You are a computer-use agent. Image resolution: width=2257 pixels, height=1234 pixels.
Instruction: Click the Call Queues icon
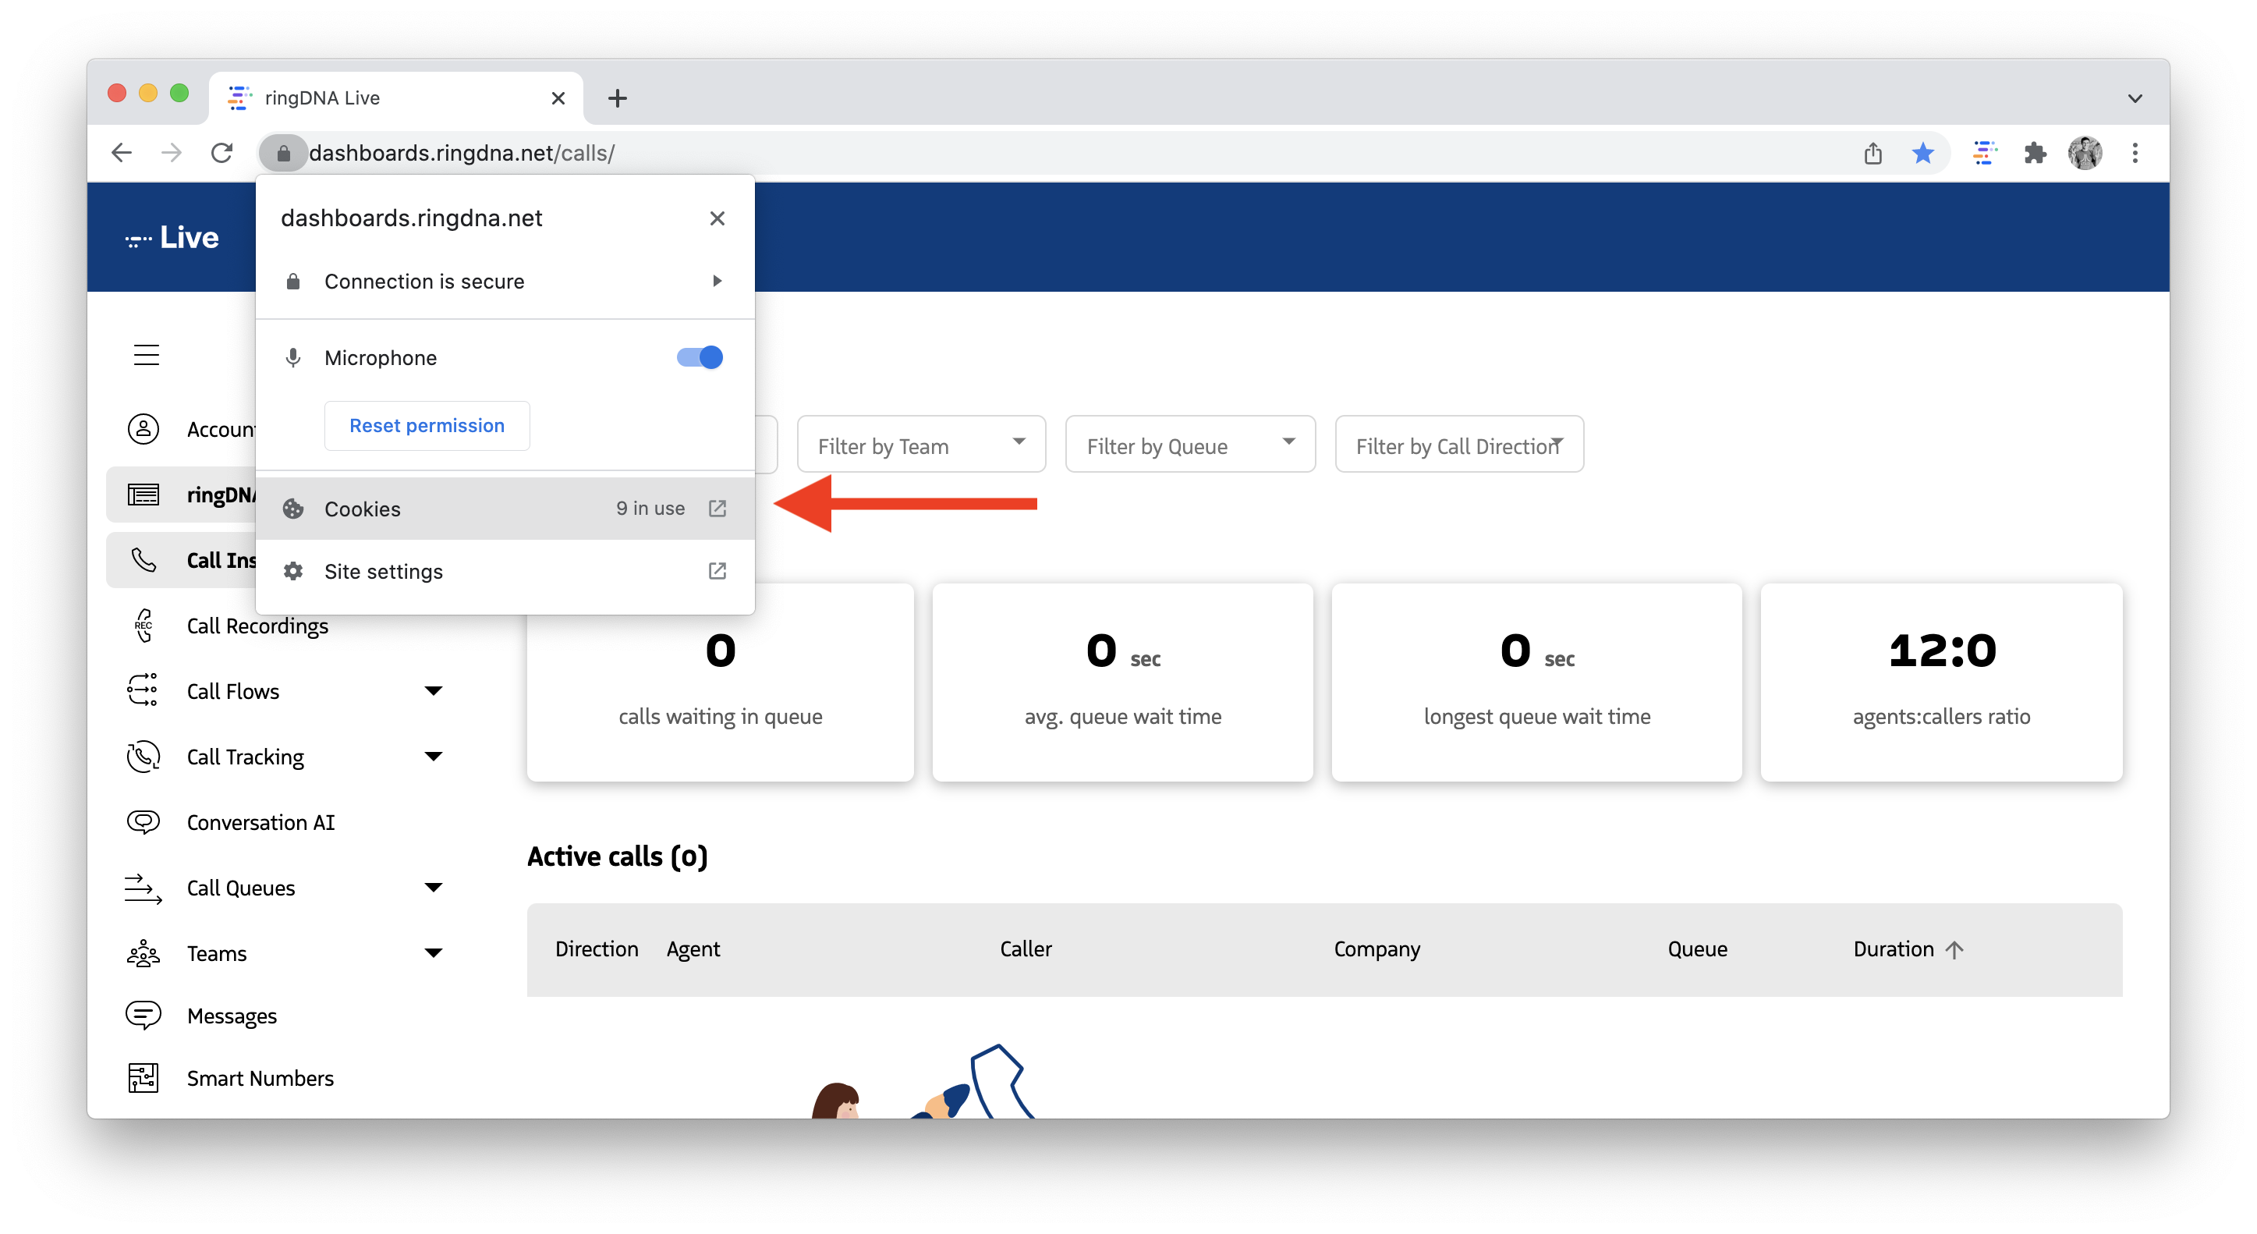coord(143,888)
